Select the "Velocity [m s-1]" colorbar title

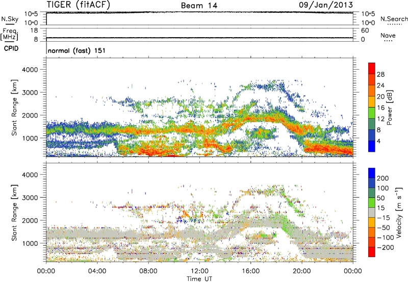coord(399,212)
